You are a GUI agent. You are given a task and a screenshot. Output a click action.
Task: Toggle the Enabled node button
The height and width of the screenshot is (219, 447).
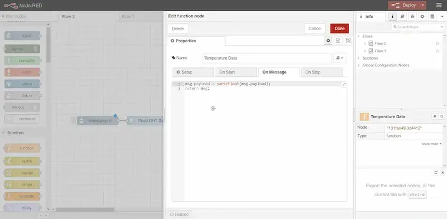(179, 215)
